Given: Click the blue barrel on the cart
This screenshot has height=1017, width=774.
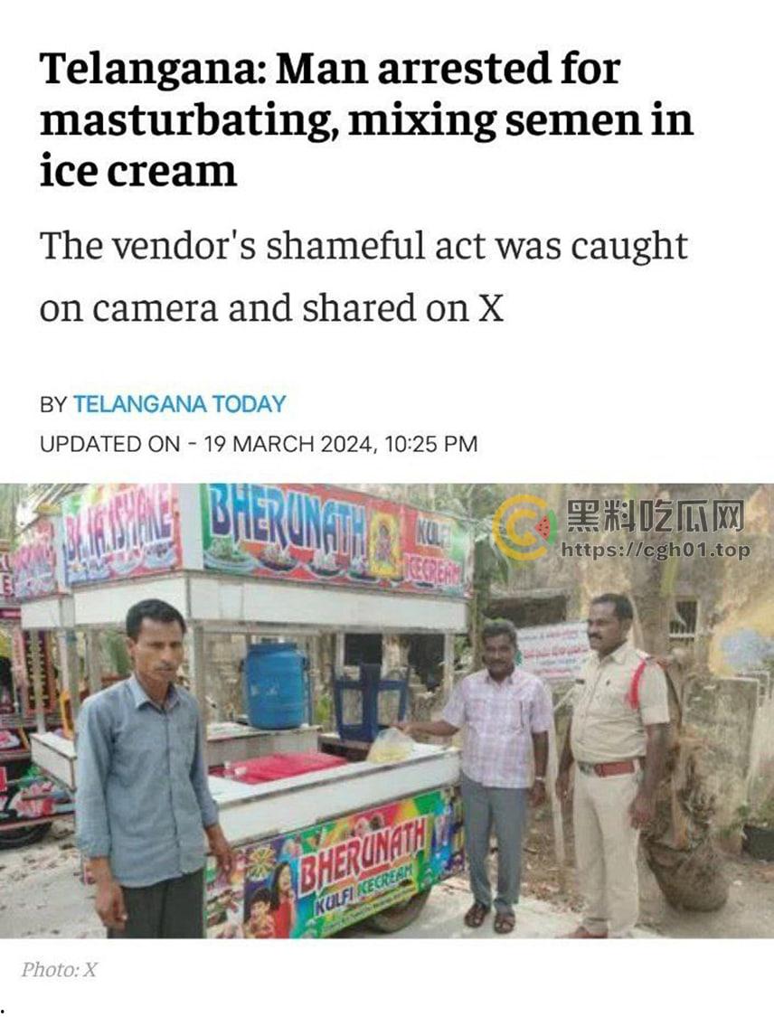Looking at the screenshot, I should coord(276,686).
